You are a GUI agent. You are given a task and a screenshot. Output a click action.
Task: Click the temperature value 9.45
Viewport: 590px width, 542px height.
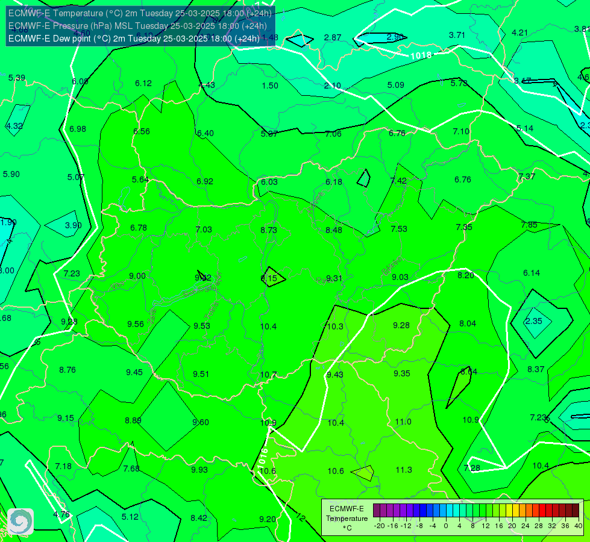[134, 372]
